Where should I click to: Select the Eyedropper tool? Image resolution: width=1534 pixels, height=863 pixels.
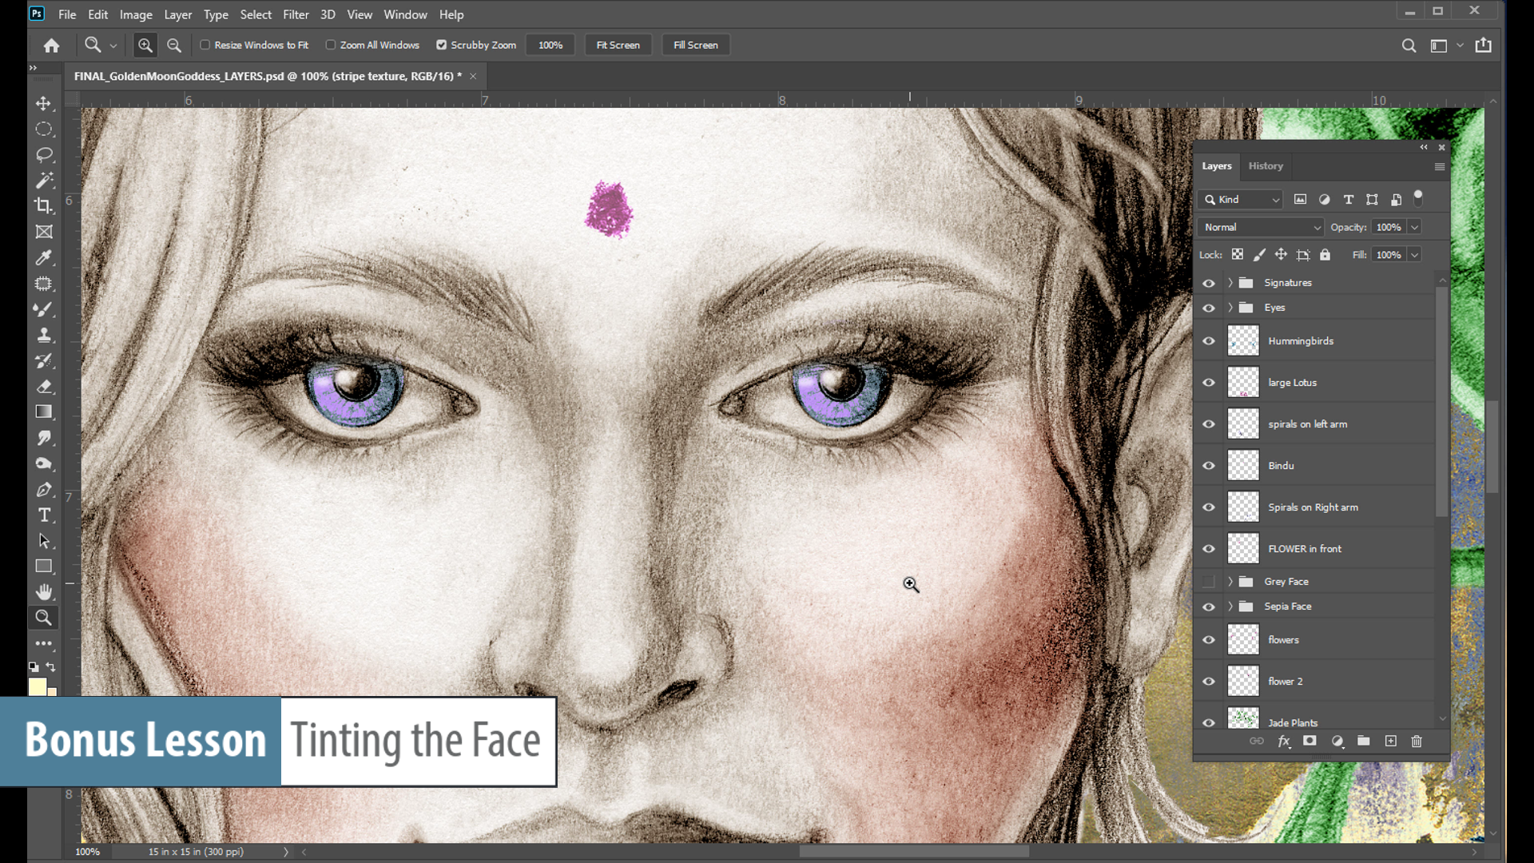click(44, 257)
